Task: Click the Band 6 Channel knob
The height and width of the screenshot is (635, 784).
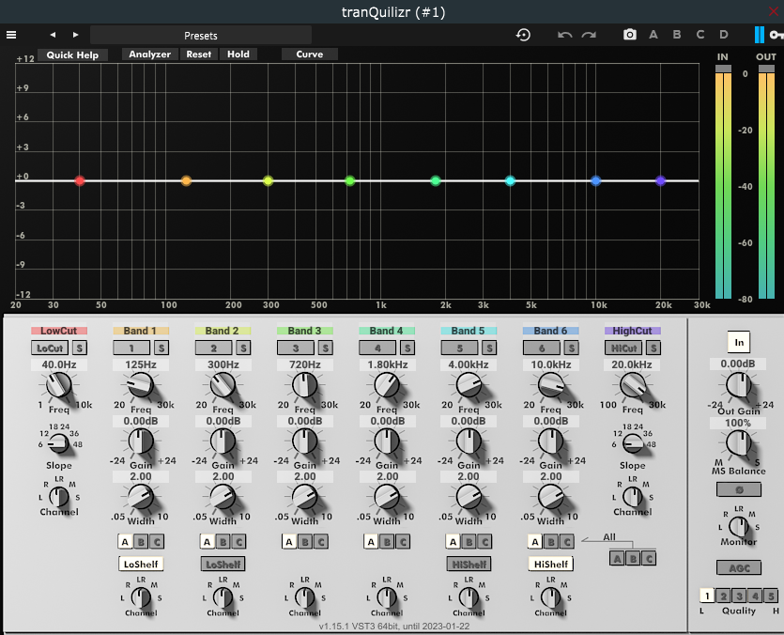Action: (550, 597)
